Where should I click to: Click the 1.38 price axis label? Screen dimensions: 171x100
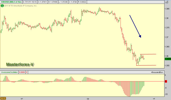[x=167, y=18]
